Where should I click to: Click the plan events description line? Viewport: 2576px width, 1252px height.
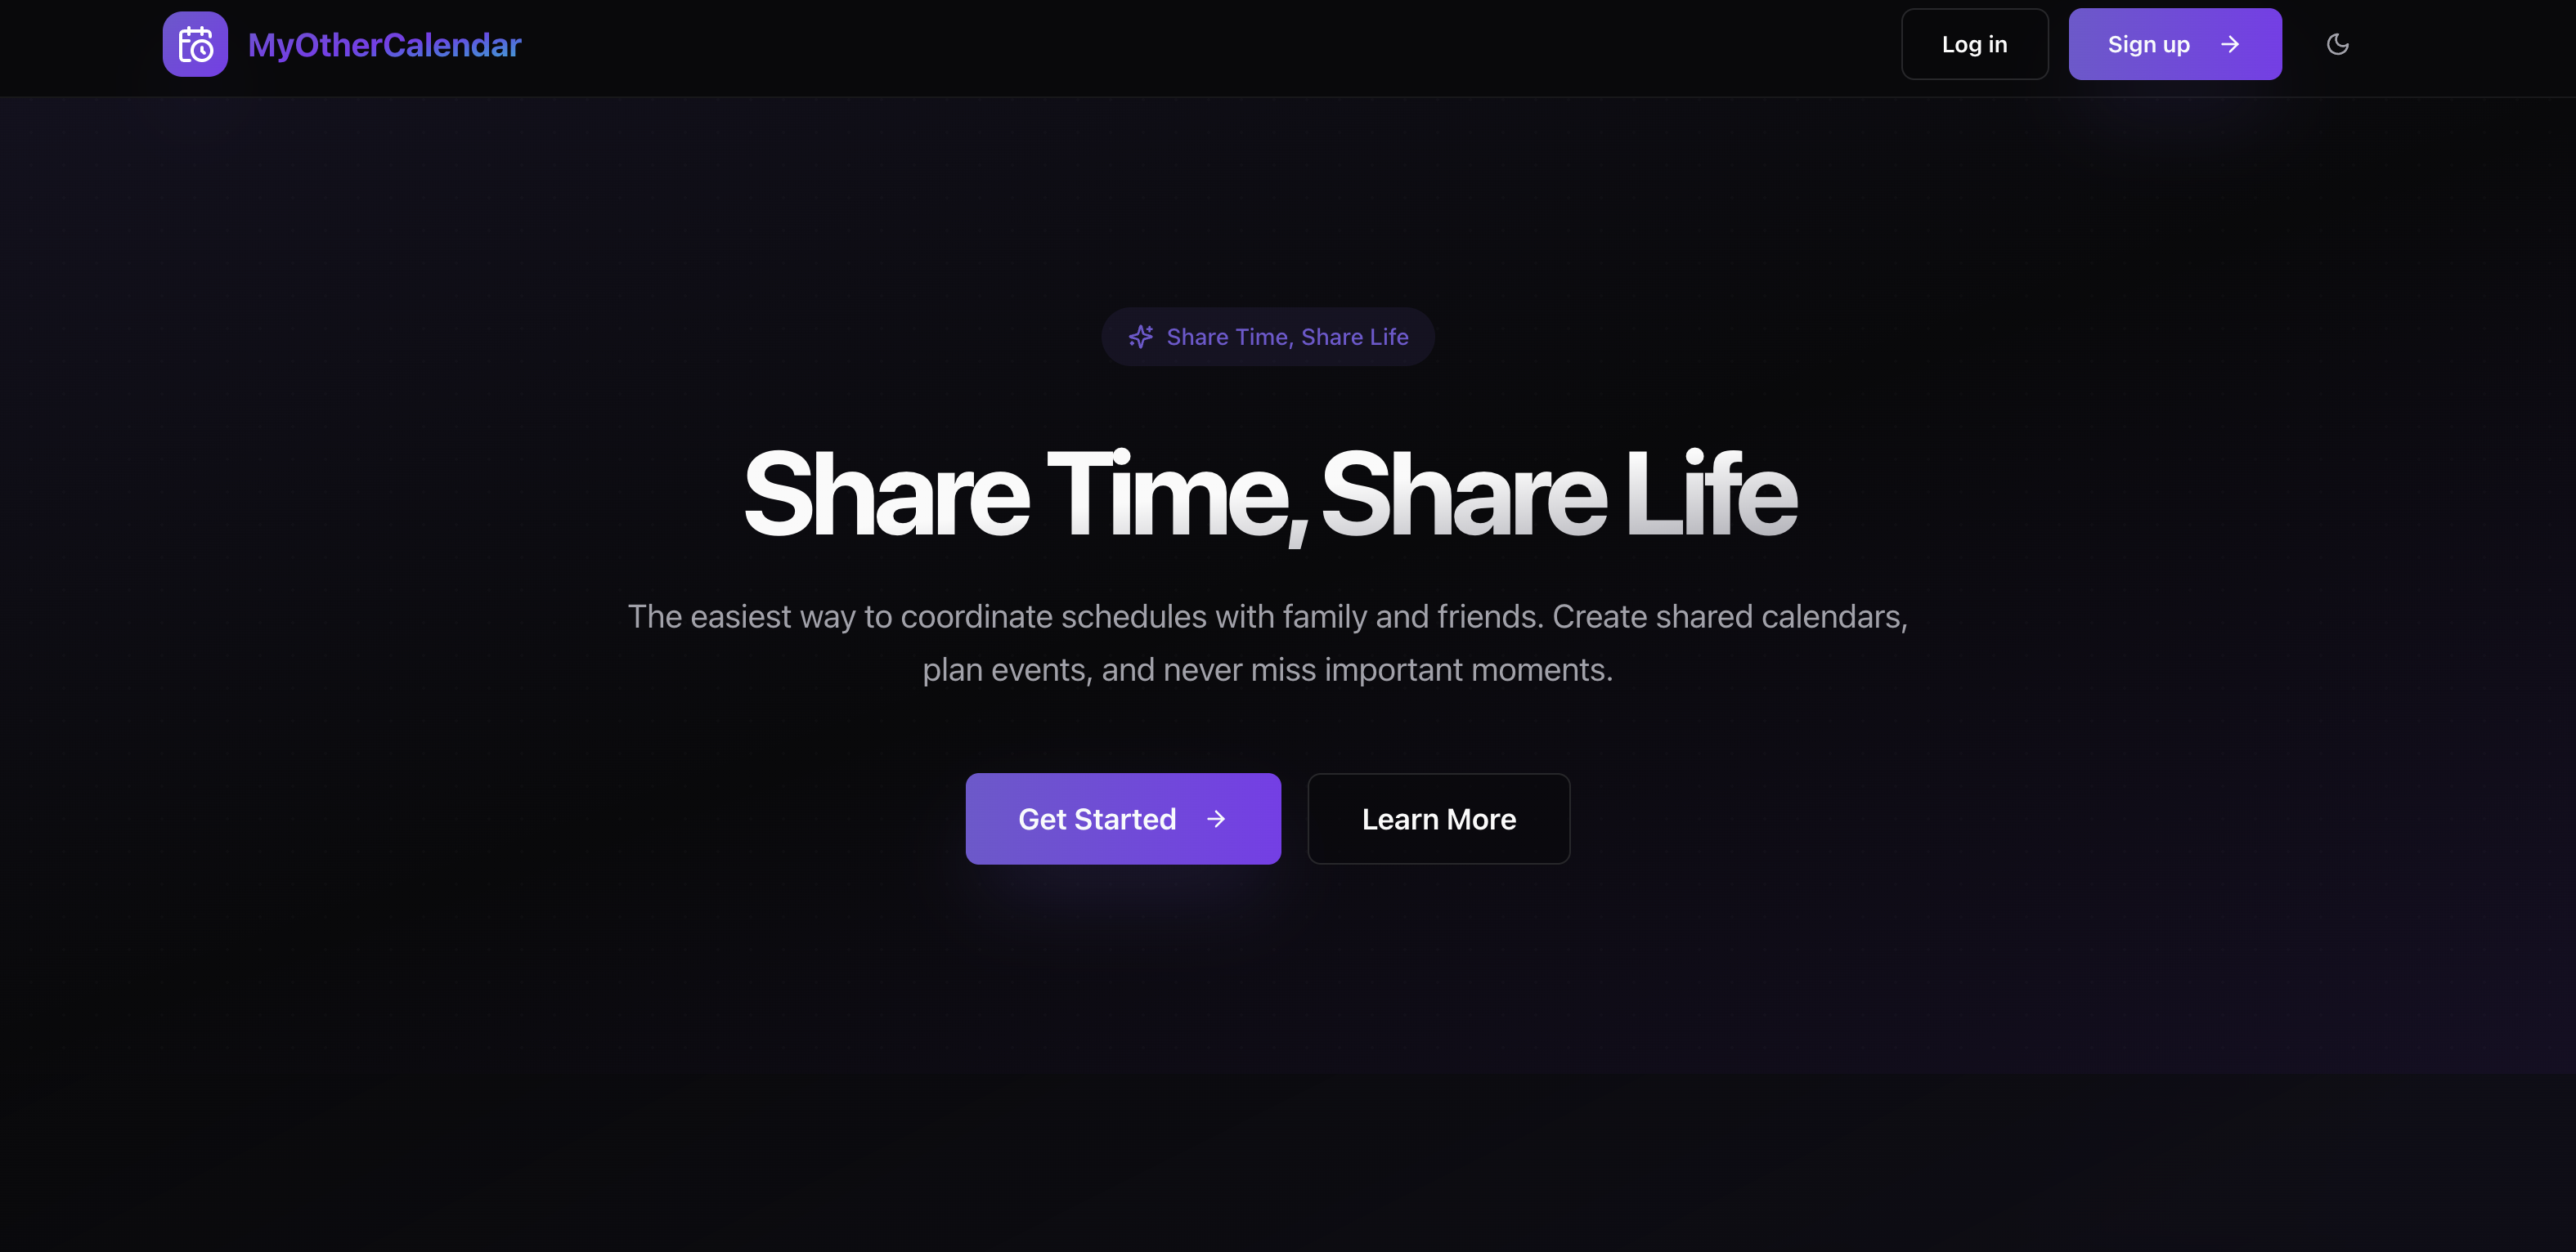tap(1267, 669)
